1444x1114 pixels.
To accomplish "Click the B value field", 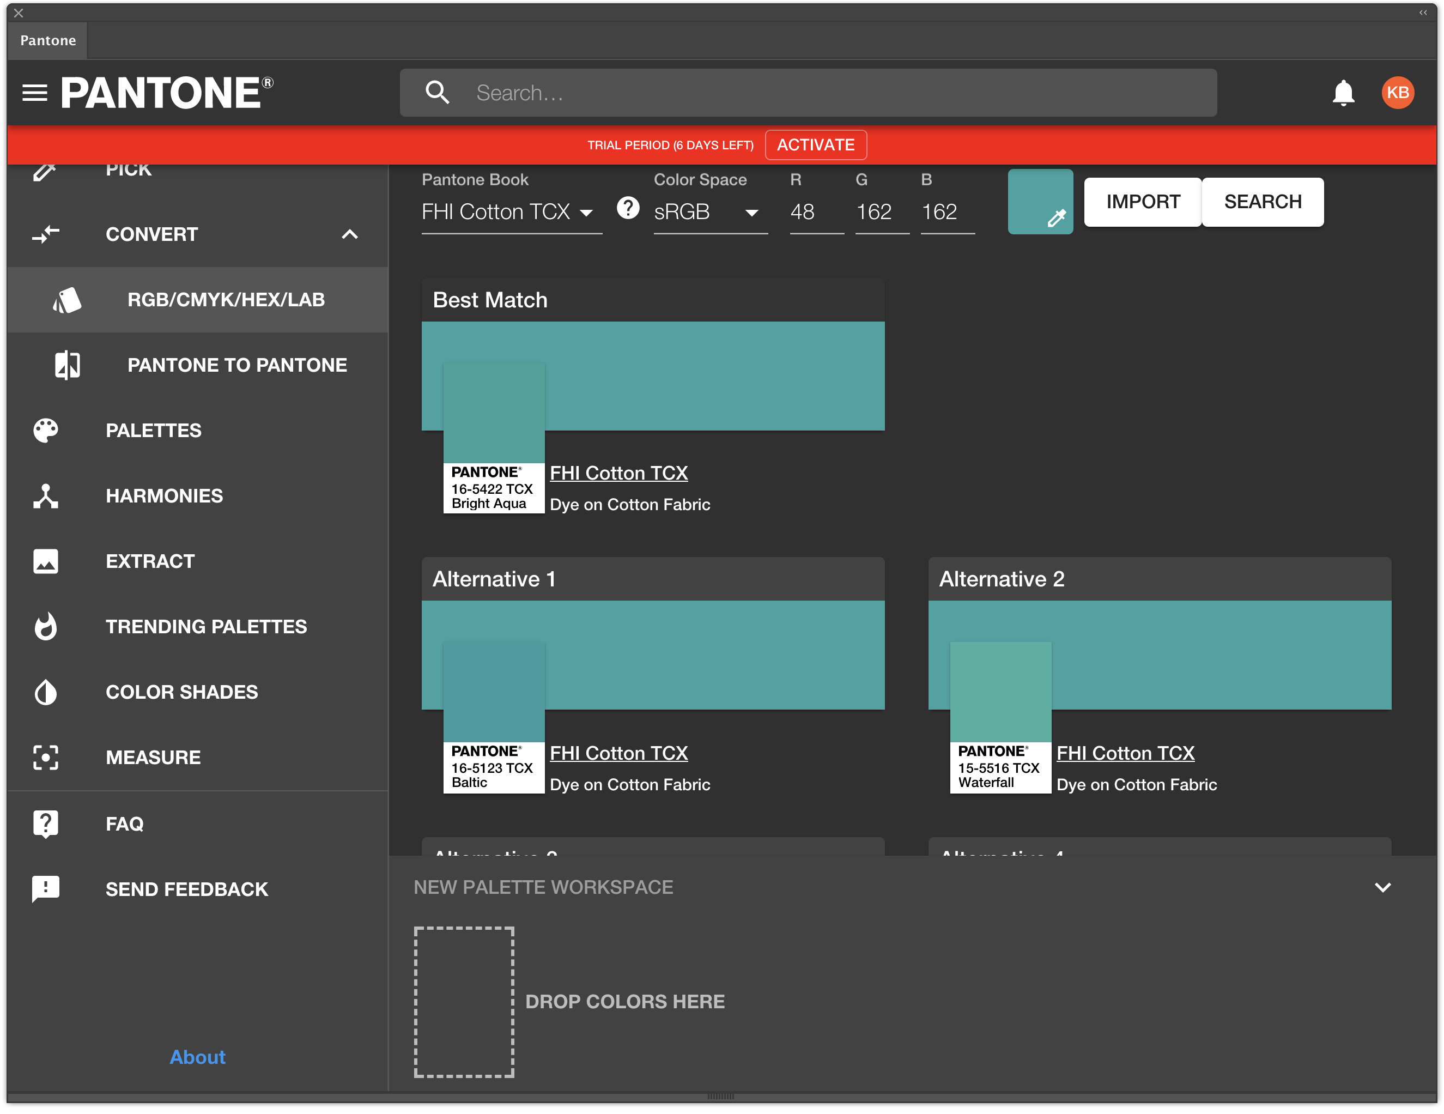I will click(948, 212).
